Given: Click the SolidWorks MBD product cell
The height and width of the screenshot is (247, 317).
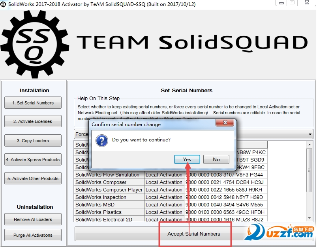Looking at the screenshot, I should point(109,204).
